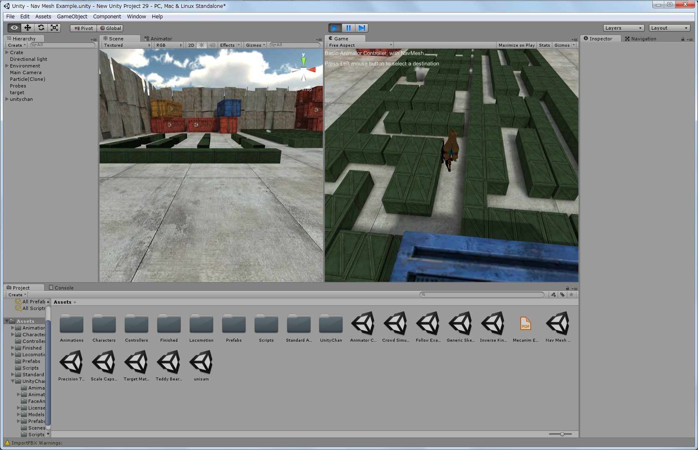Click the Project panel search field

click(482, 295)
